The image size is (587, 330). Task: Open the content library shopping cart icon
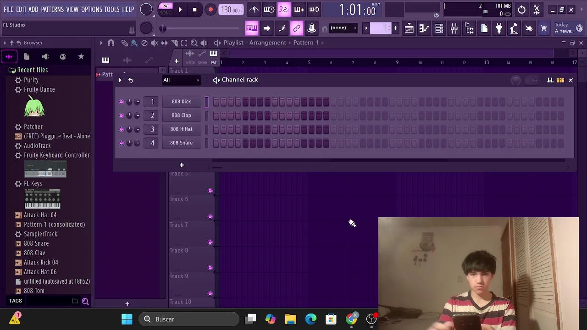coord(544,29)
